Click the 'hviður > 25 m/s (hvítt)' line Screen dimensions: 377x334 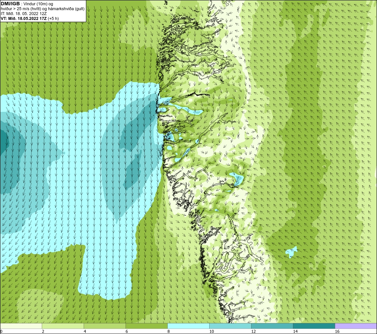[21, 9]
